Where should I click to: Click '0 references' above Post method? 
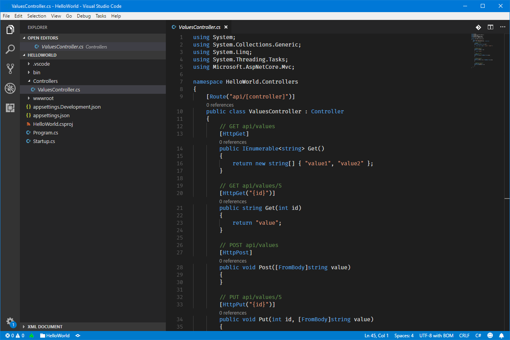click(x=233, y=261)
